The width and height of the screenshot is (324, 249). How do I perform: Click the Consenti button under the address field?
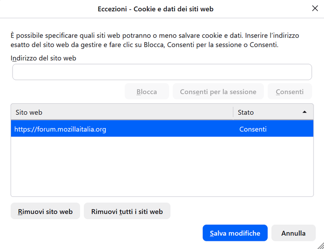coord(290,92)
